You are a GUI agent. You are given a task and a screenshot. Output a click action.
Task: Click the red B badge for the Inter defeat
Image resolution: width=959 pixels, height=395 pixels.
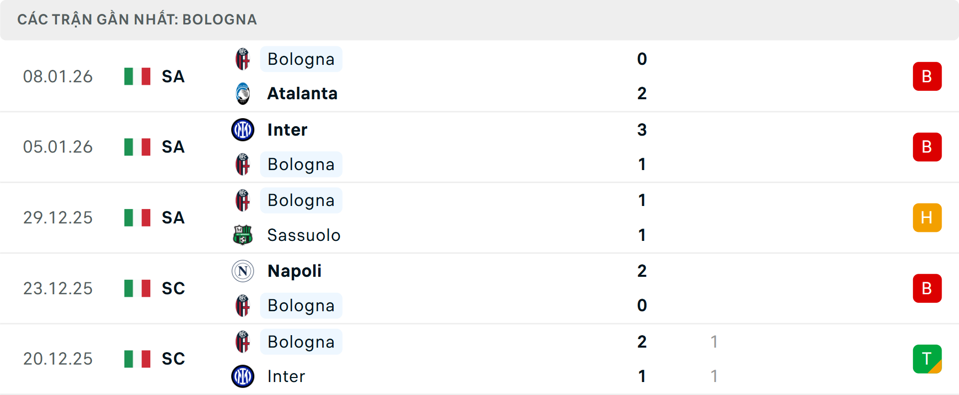pos(927,147)
